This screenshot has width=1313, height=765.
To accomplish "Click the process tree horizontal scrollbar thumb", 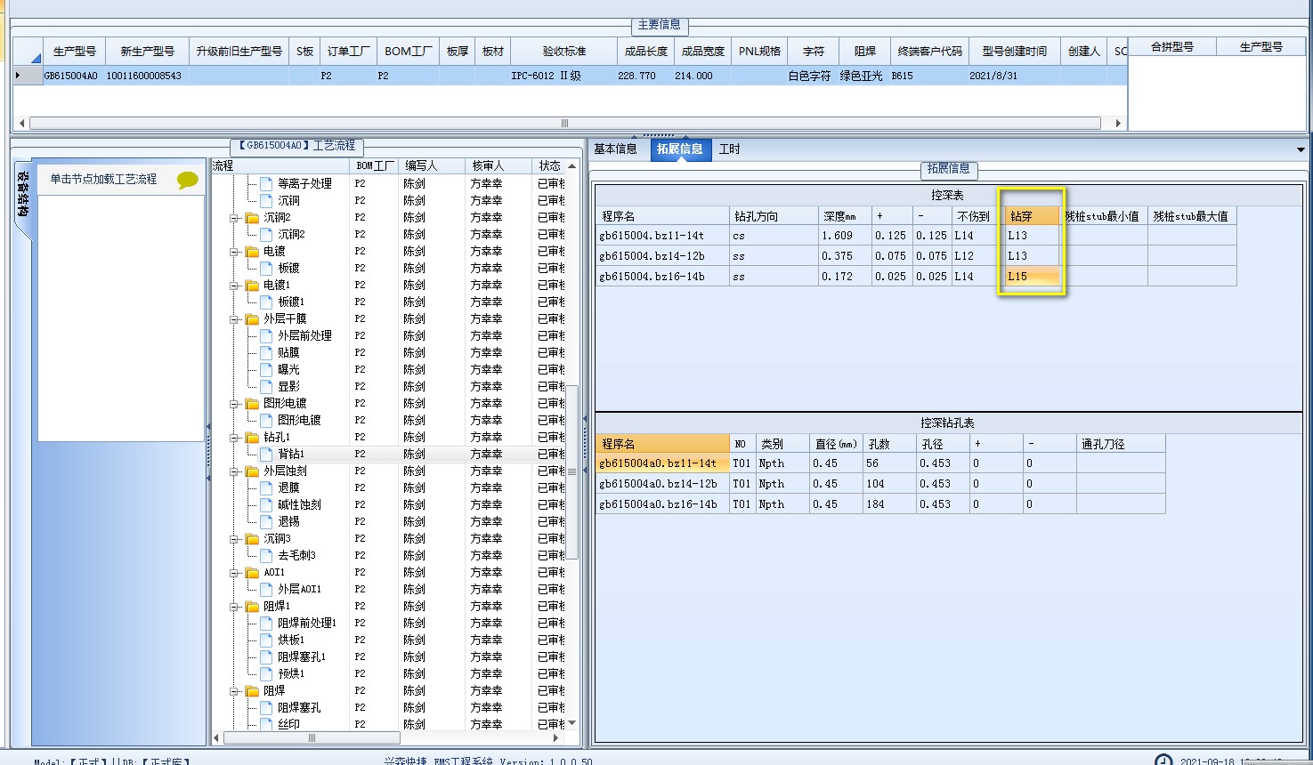I will coord(312,737).
